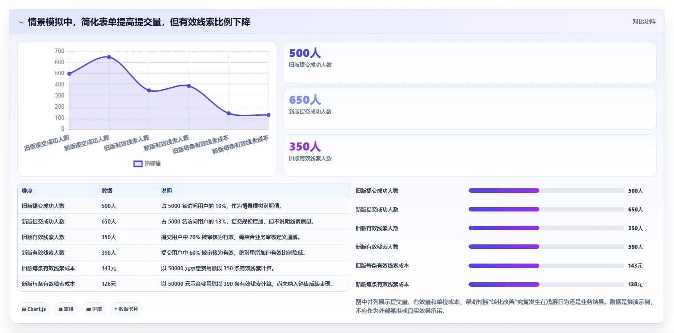Click the description mentioning 350 条有效线索计算
Image resolution: width=674 pixels, height=333 pixels.
pos(217,268)
